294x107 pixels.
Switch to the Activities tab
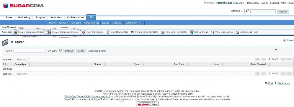point(56,17)
